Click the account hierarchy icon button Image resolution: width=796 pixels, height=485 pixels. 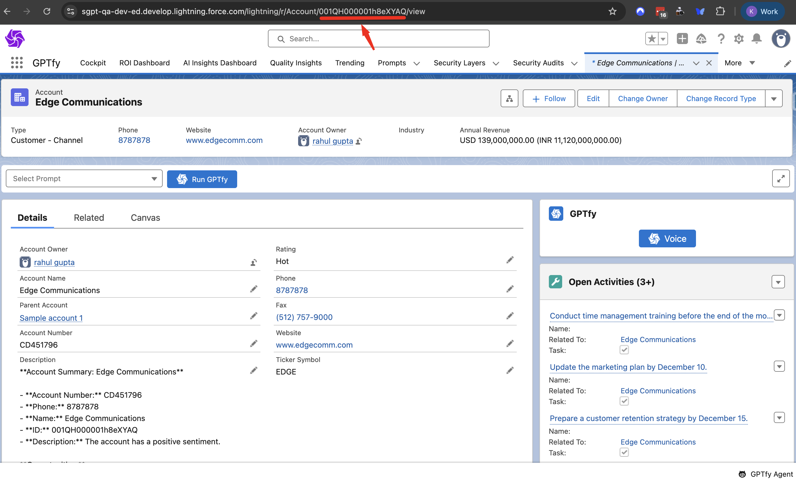[x=509, y=99]
